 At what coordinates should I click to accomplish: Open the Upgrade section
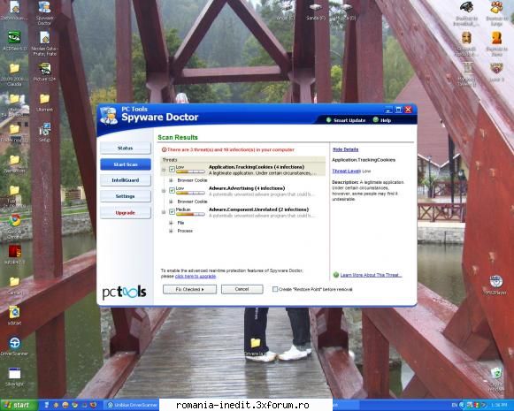point(126,213)
